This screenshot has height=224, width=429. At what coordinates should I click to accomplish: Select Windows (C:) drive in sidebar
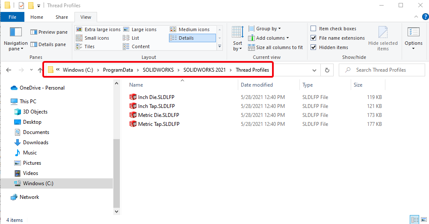pos(56,183)
